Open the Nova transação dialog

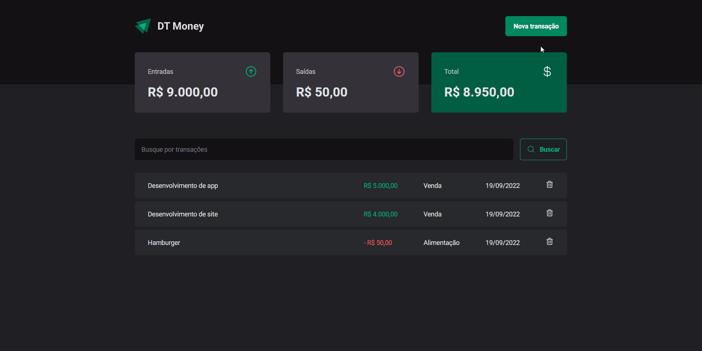pos(536,26)
